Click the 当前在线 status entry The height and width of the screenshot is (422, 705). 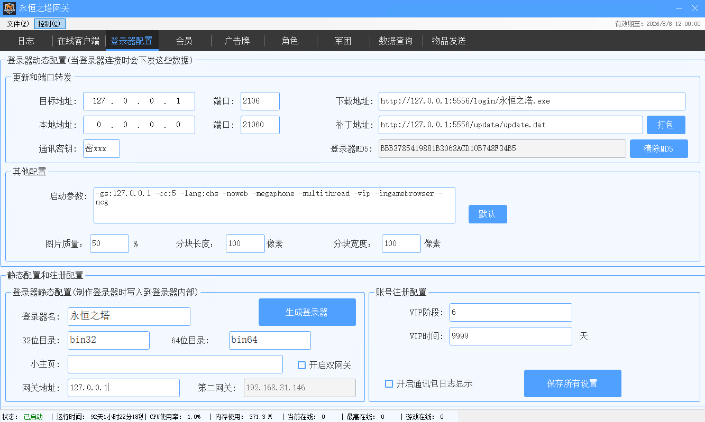(306, 417)
